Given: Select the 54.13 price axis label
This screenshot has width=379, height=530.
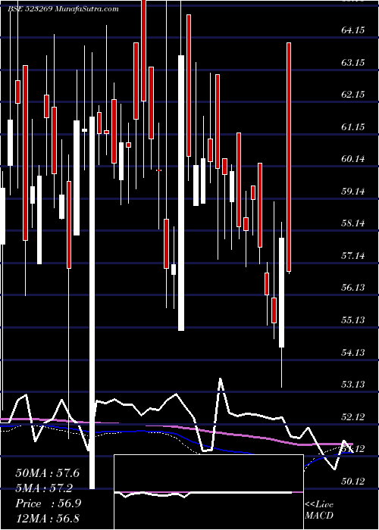Looking at the screenshot, I should (353, 353).
